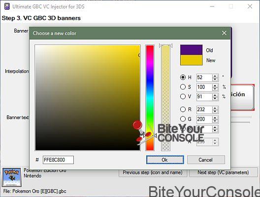Click the hex color code field
Image resolution: width=260 pixels, height=197 pixels.
pos(58,160)
